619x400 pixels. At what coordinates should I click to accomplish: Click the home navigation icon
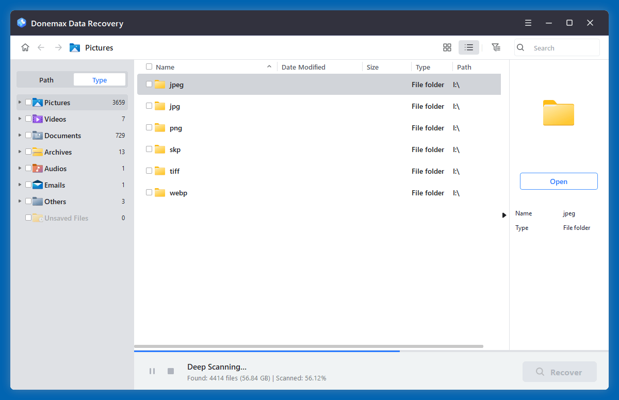25,47
